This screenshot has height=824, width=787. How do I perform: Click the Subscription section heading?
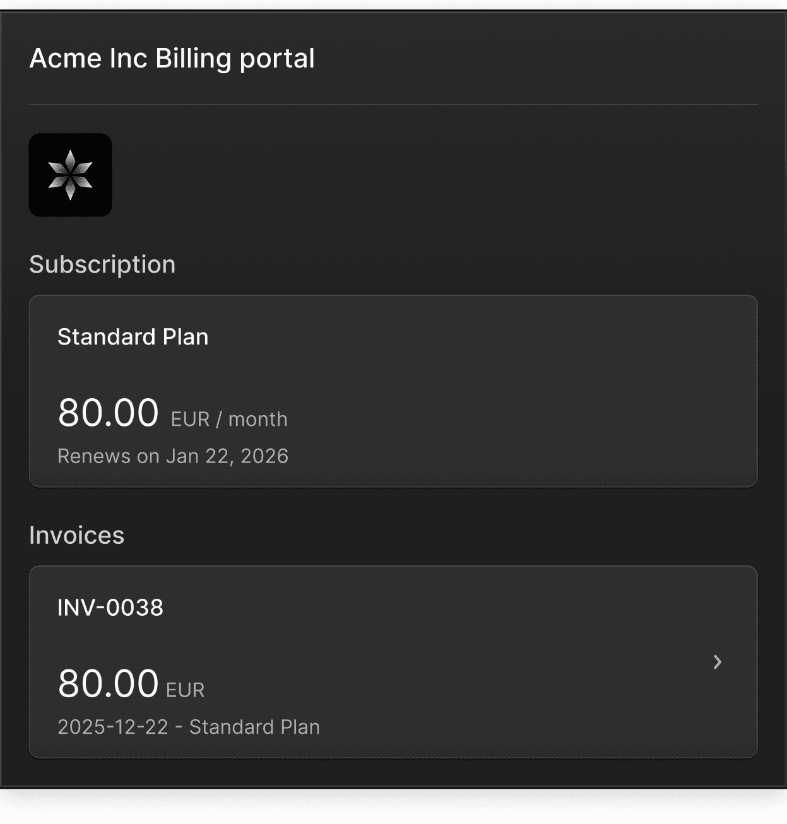click(102, 264)
